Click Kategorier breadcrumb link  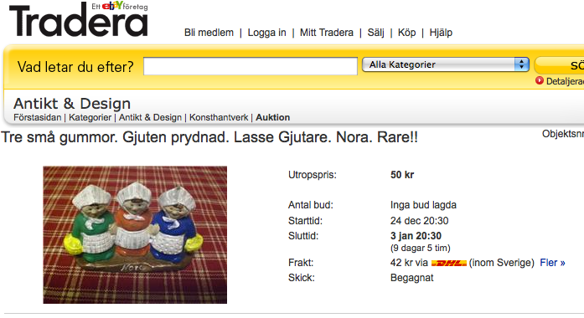[x=90, y=117]
